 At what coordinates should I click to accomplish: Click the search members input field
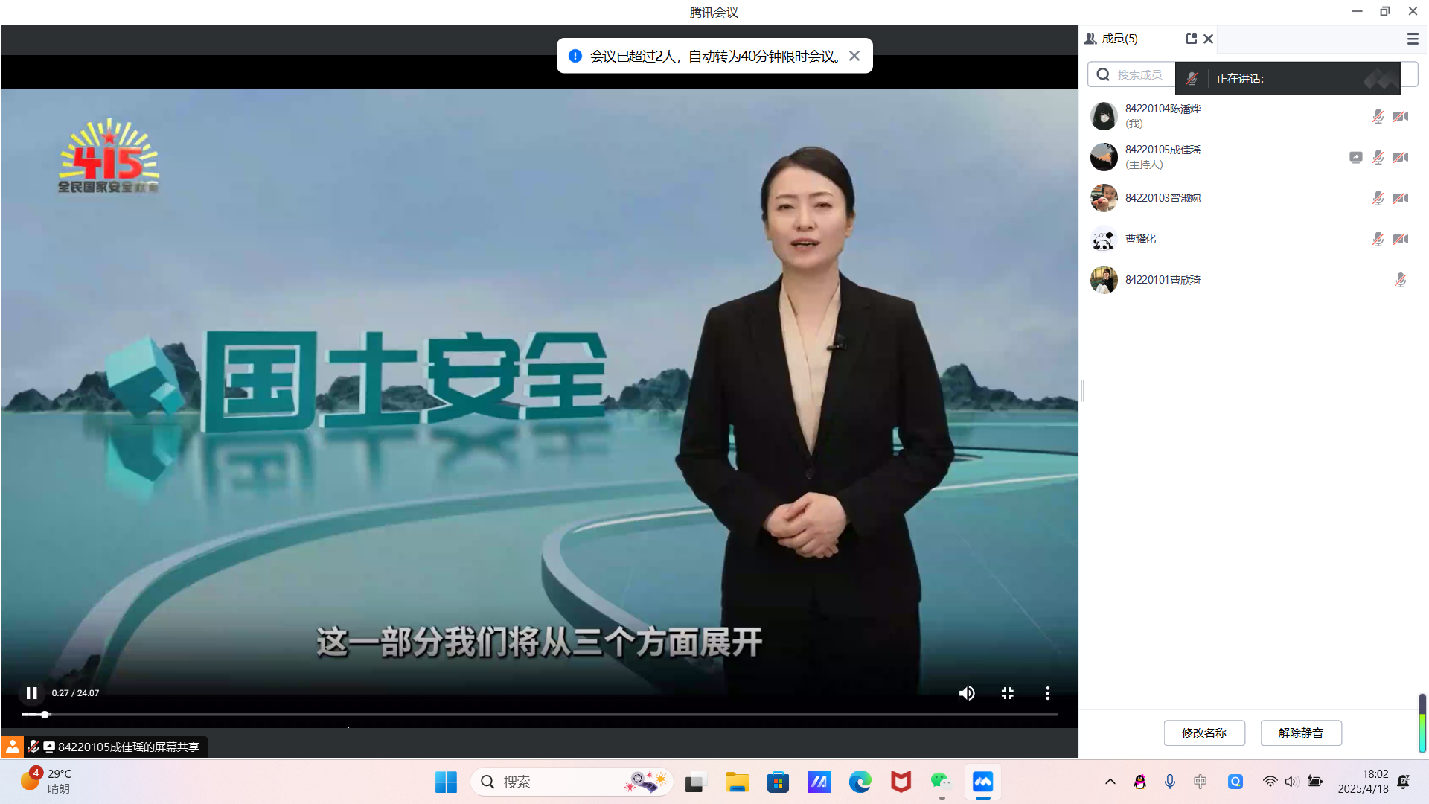pyautogui.click(x=1139, y=74)
